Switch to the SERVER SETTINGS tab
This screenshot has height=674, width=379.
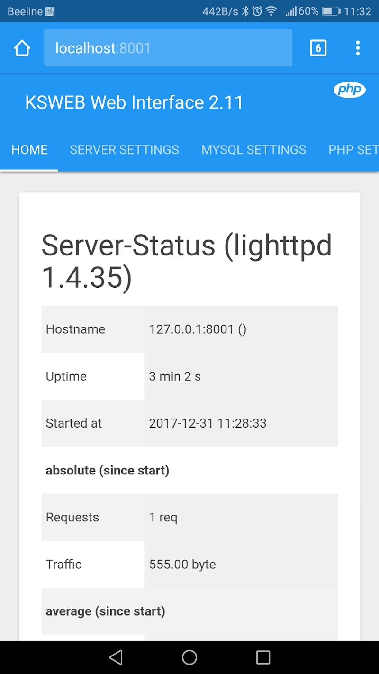tap(124, 149)
